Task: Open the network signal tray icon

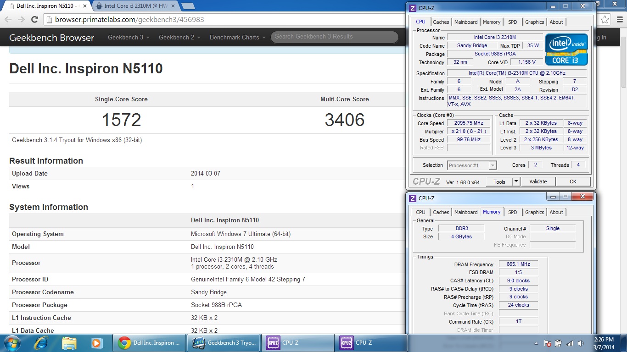Action: (570, 343)
